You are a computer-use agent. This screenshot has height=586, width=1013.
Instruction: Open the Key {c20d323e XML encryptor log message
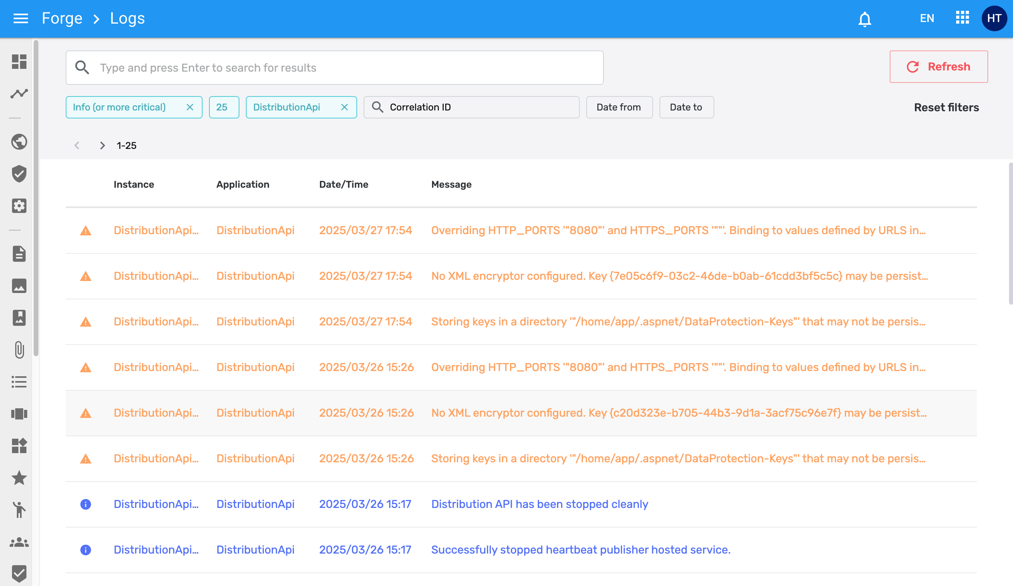click(679, 413)
